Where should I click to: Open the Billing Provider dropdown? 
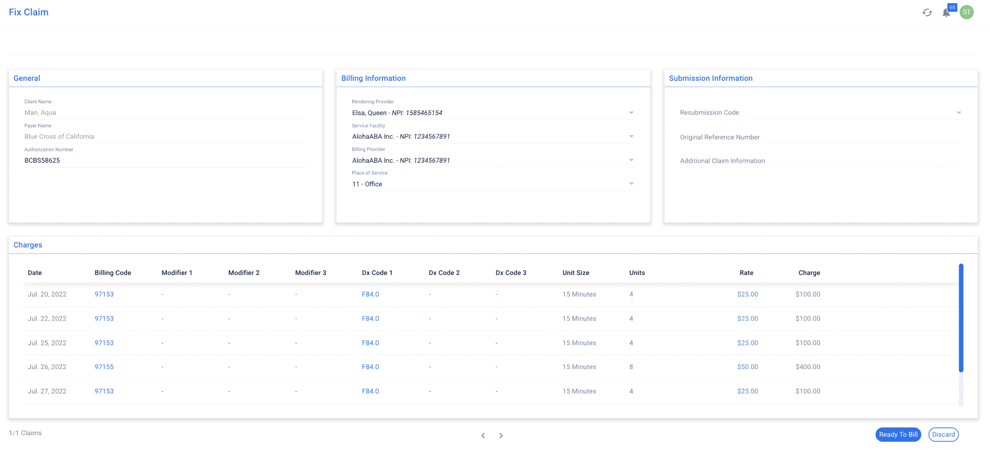tap(631, 160)
